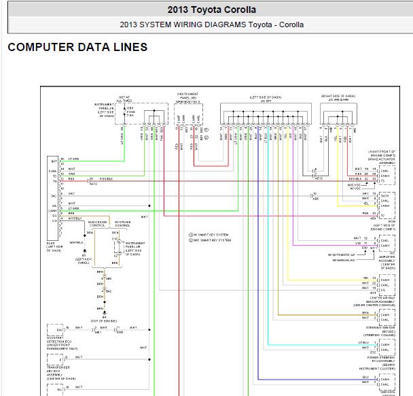Select the SIL terminal in the air bag sensor box
Screen dimensions: 413x396
pos(383,290)
